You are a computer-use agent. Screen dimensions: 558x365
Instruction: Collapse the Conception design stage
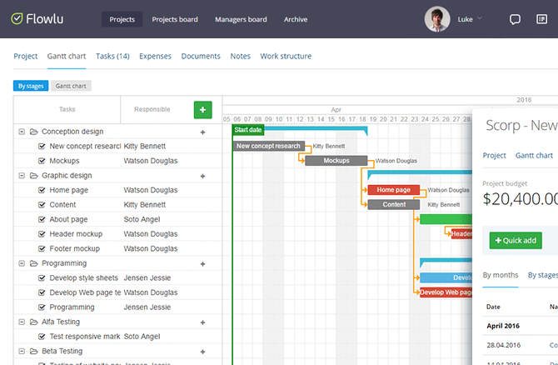point(22,132)
